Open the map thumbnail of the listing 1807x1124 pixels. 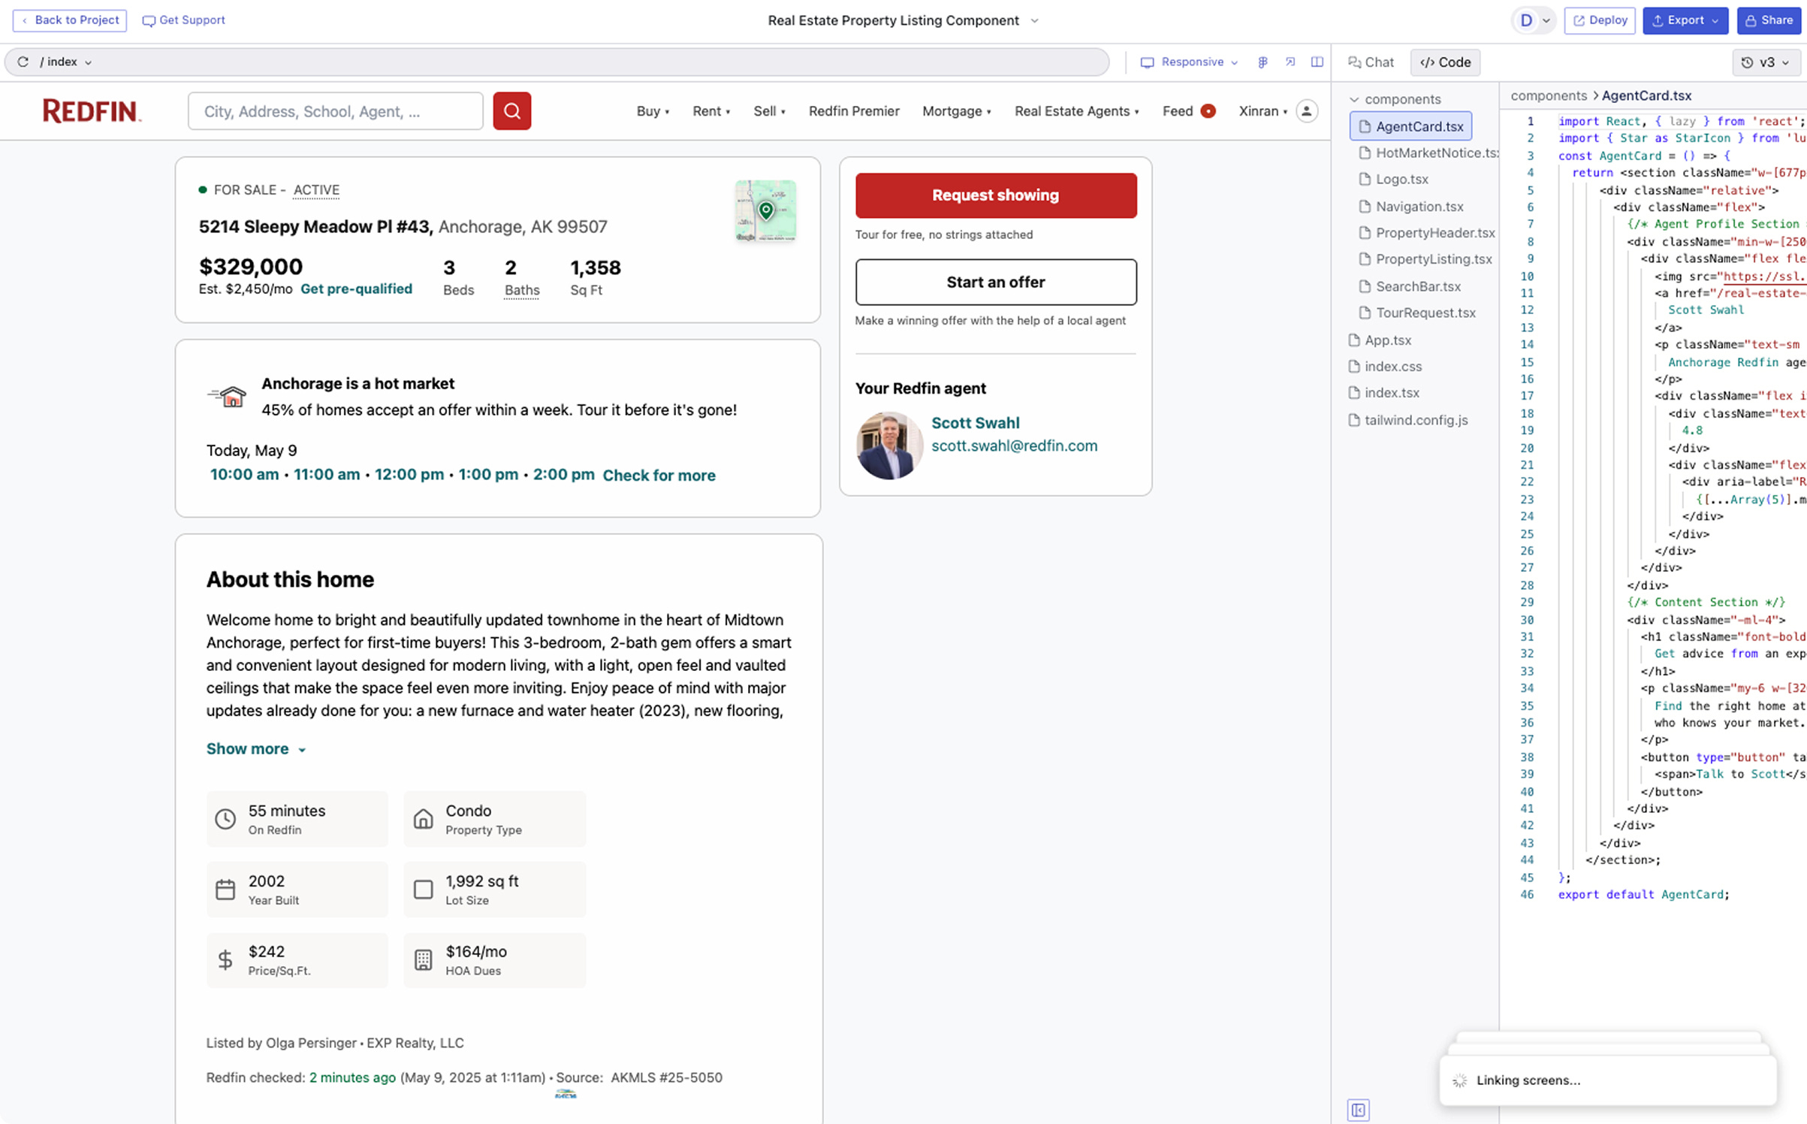(765, 210)
